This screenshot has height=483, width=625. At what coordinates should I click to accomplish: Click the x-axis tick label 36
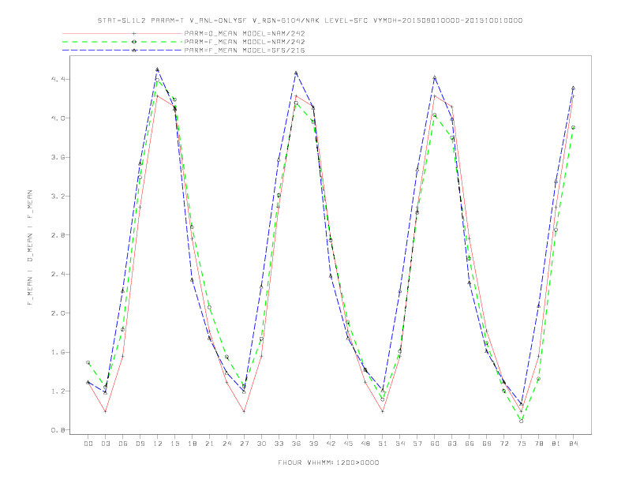(x=296, y=444)
